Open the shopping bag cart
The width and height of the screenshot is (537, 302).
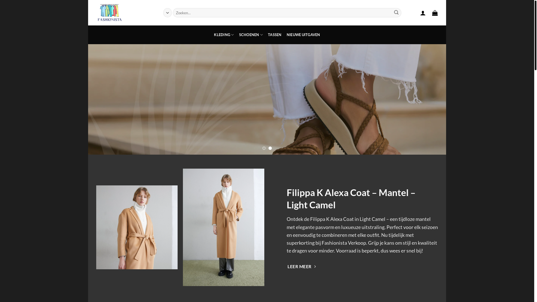(x=435, y=13)
